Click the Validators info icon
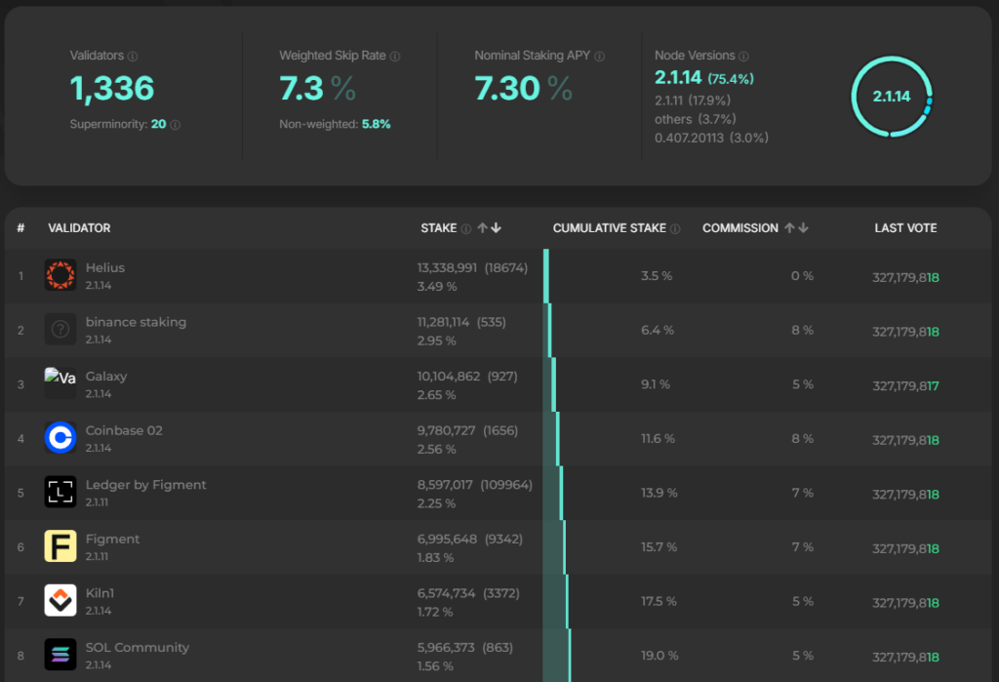Viewport: 999px width, 682px height. click(133, 56)
